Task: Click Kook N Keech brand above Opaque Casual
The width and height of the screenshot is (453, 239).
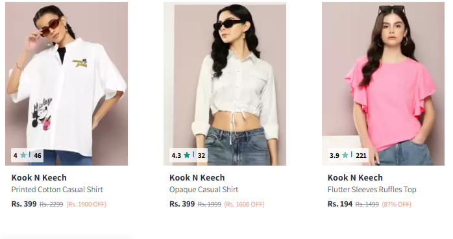Action: (197, 177)
